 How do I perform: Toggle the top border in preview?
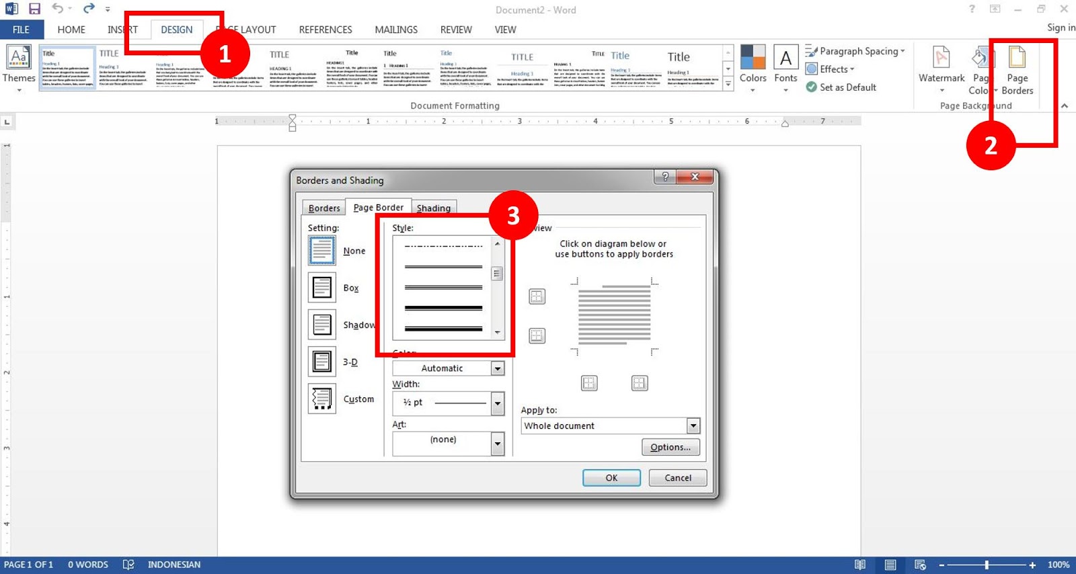(x=537, y=296)
